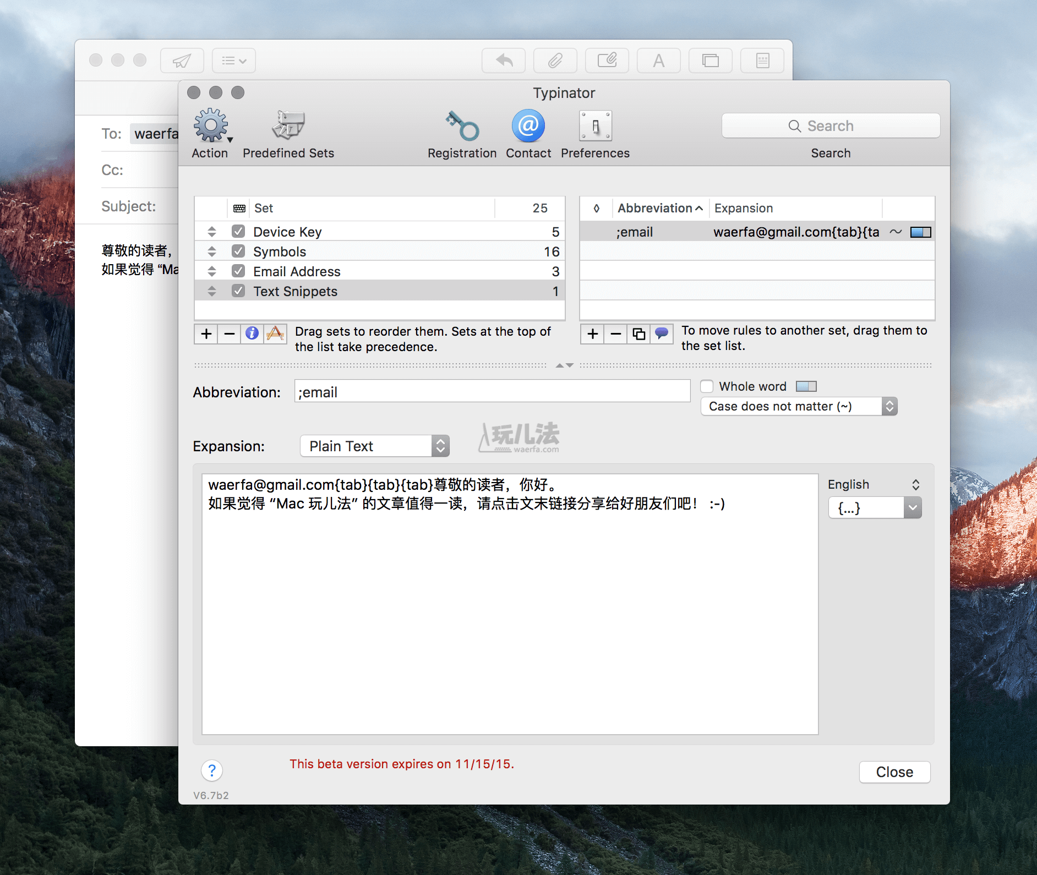The width and height of the screenshot is (1037, 875).
Task: Click To recipient field in Mail window
Action: pyautogui.click(x=154, y=134)
